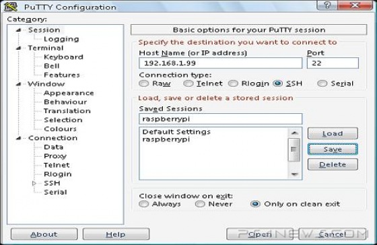Screen dimensions: 377x245
Task: Click Open to start the connection
Action: pos(260,234)
